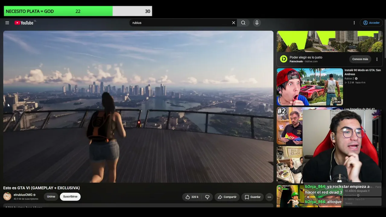Subscribe with the Suscribirse button
The image size is (386, 217).
pyautogui.click(x=70, y=197)
